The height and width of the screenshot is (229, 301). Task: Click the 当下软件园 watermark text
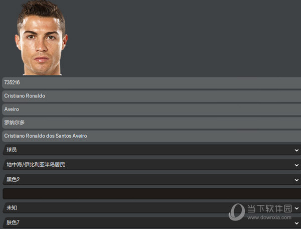[x=269, y=208]
